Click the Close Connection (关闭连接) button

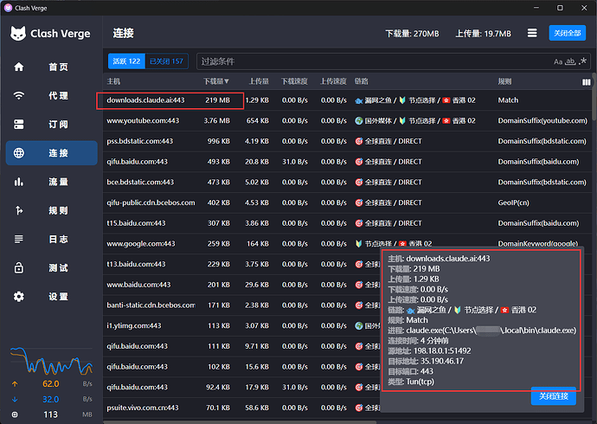[x=554, y=396]
